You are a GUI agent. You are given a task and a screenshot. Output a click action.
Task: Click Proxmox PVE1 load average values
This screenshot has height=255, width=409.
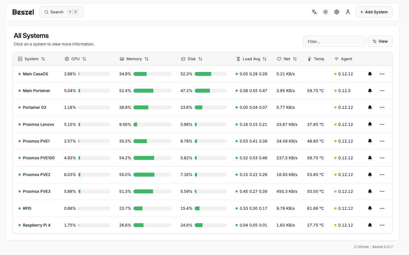tap(253, 141)
